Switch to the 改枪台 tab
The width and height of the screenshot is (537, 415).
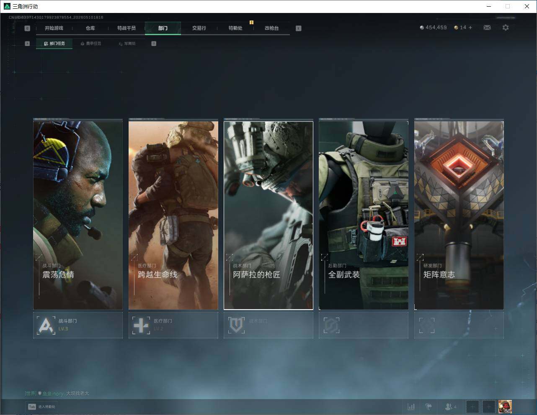(x=271, y=28)
